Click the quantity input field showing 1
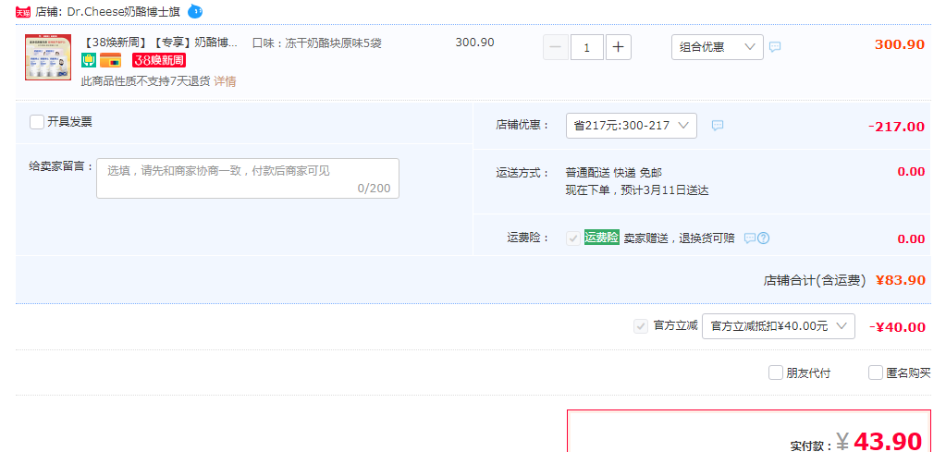 587,47
